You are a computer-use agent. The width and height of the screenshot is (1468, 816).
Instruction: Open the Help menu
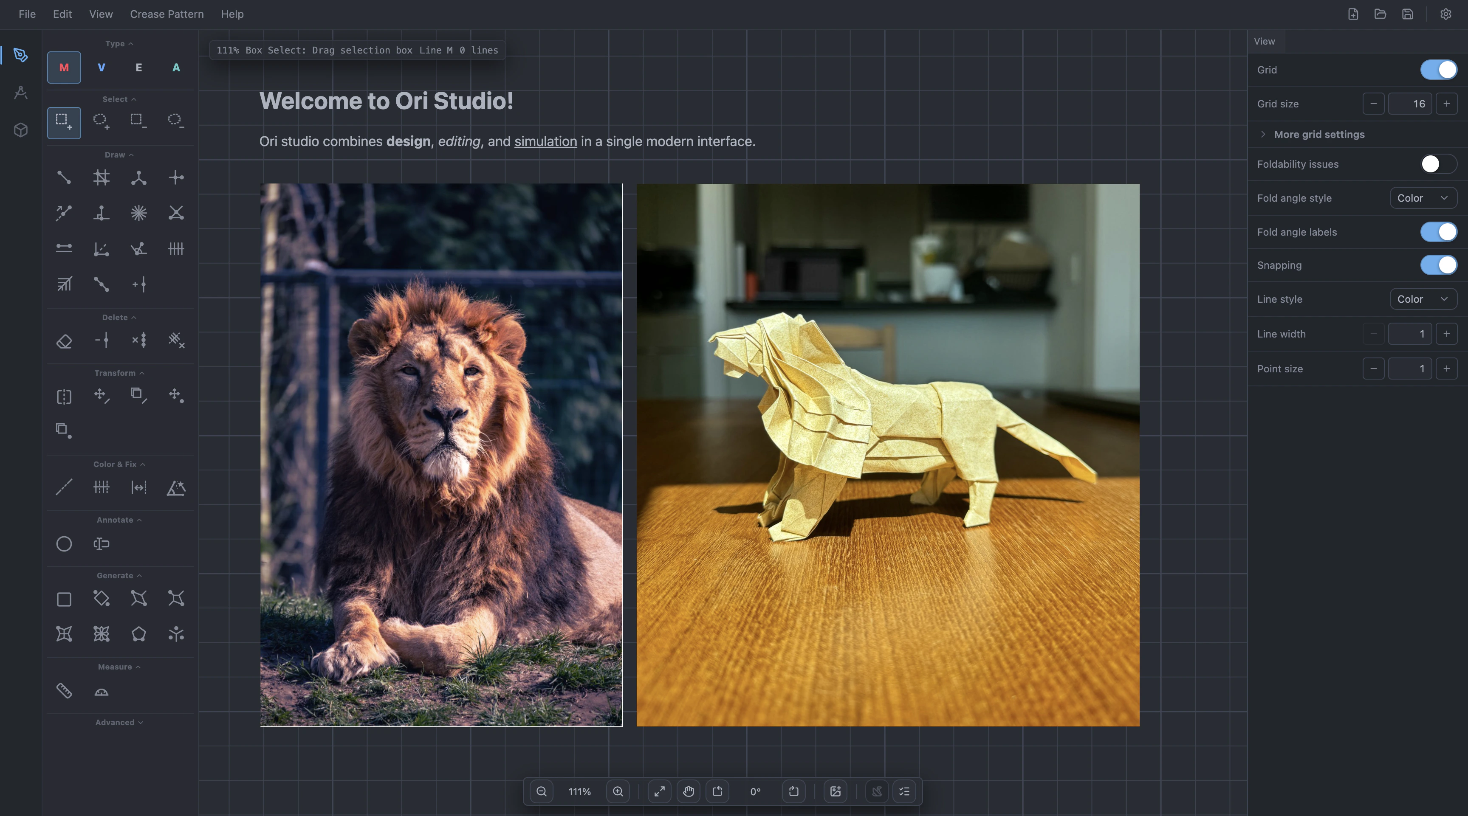click(x=232, y=14)
